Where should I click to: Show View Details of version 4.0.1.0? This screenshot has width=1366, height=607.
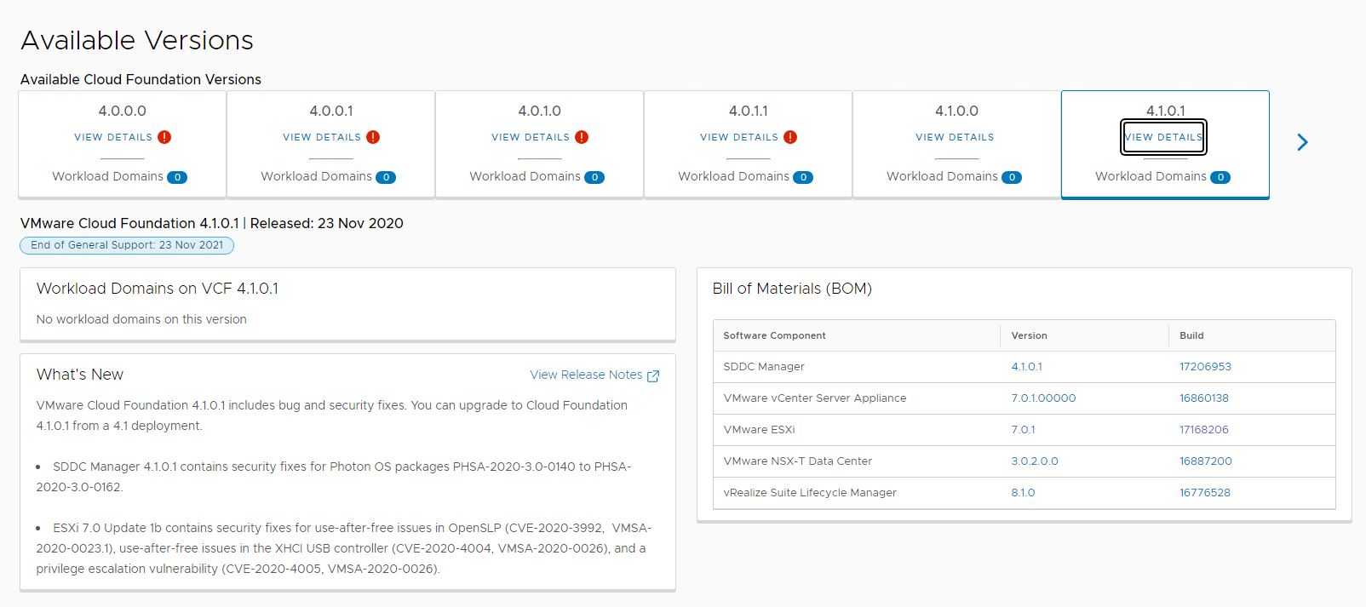[531, 137]
